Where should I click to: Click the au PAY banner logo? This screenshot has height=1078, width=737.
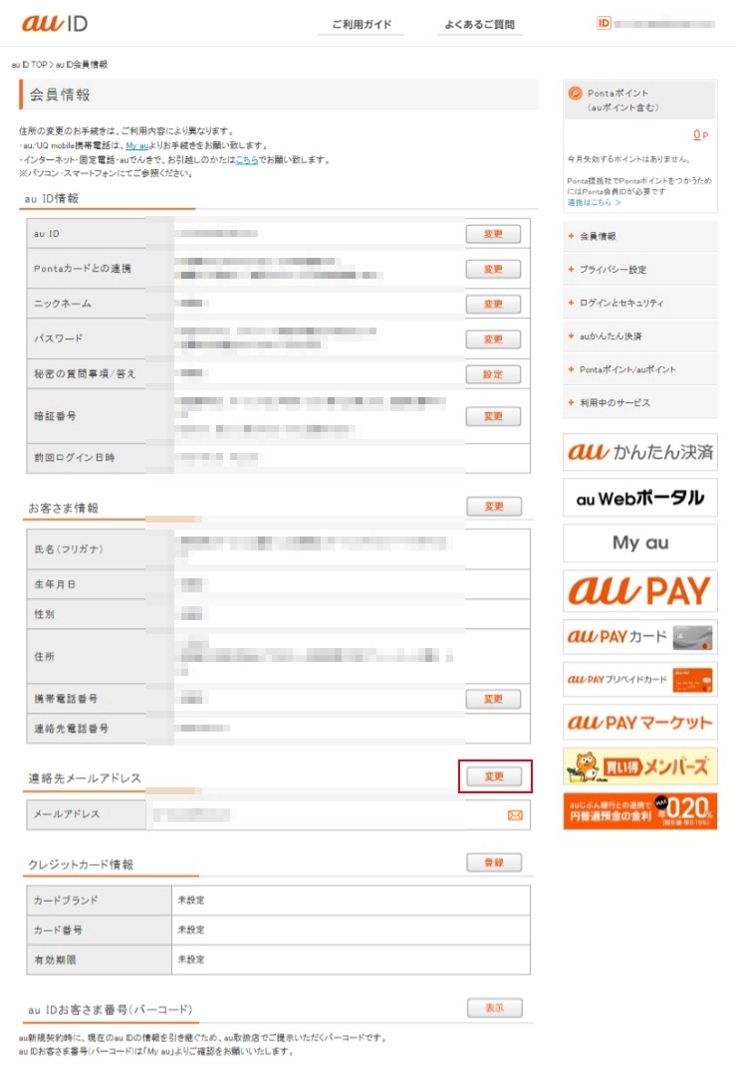tap(639, 590)
